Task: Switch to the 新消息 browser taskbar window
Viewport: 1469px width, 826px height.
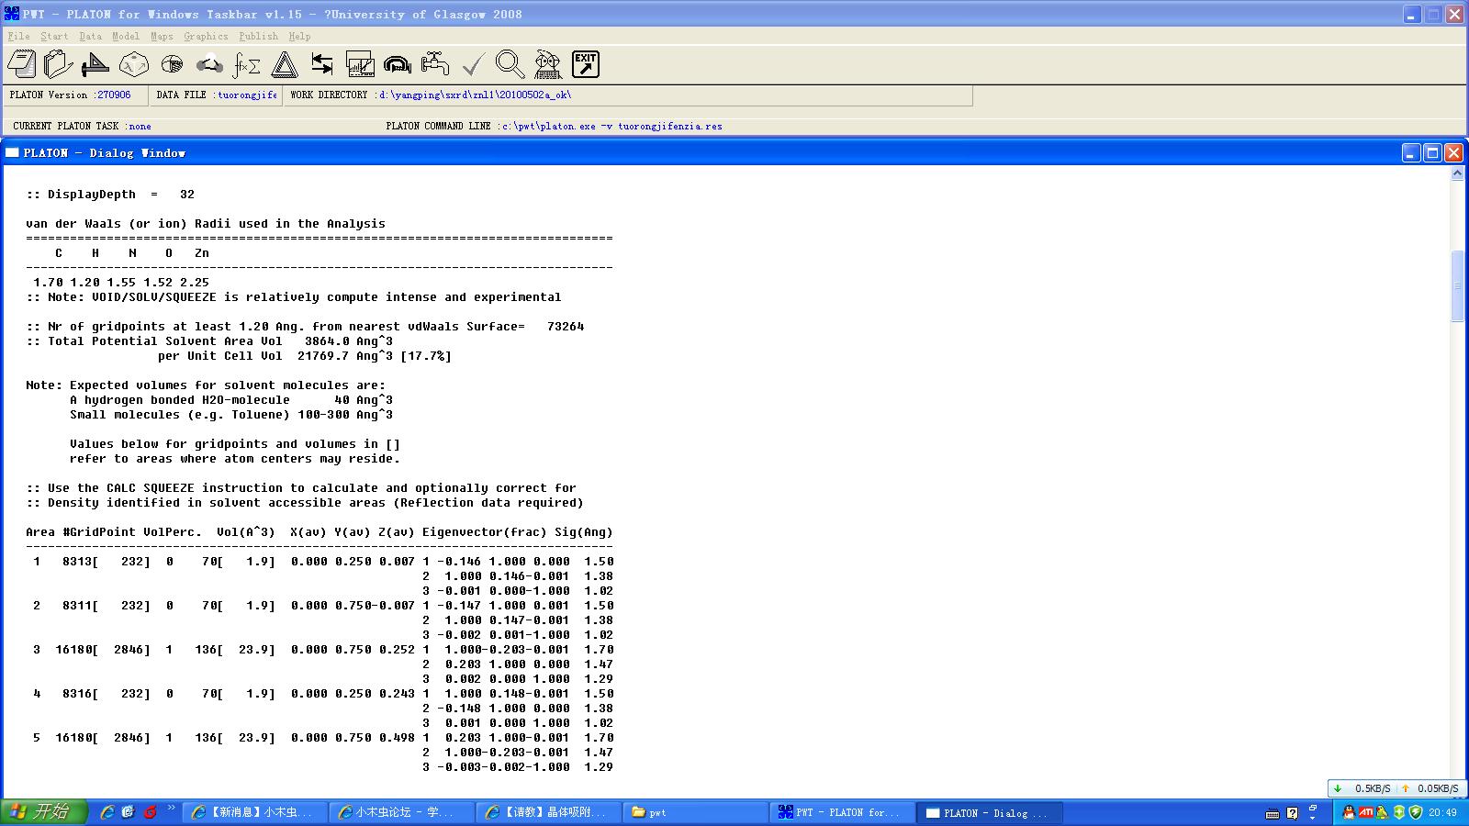Action: point(254,812)
